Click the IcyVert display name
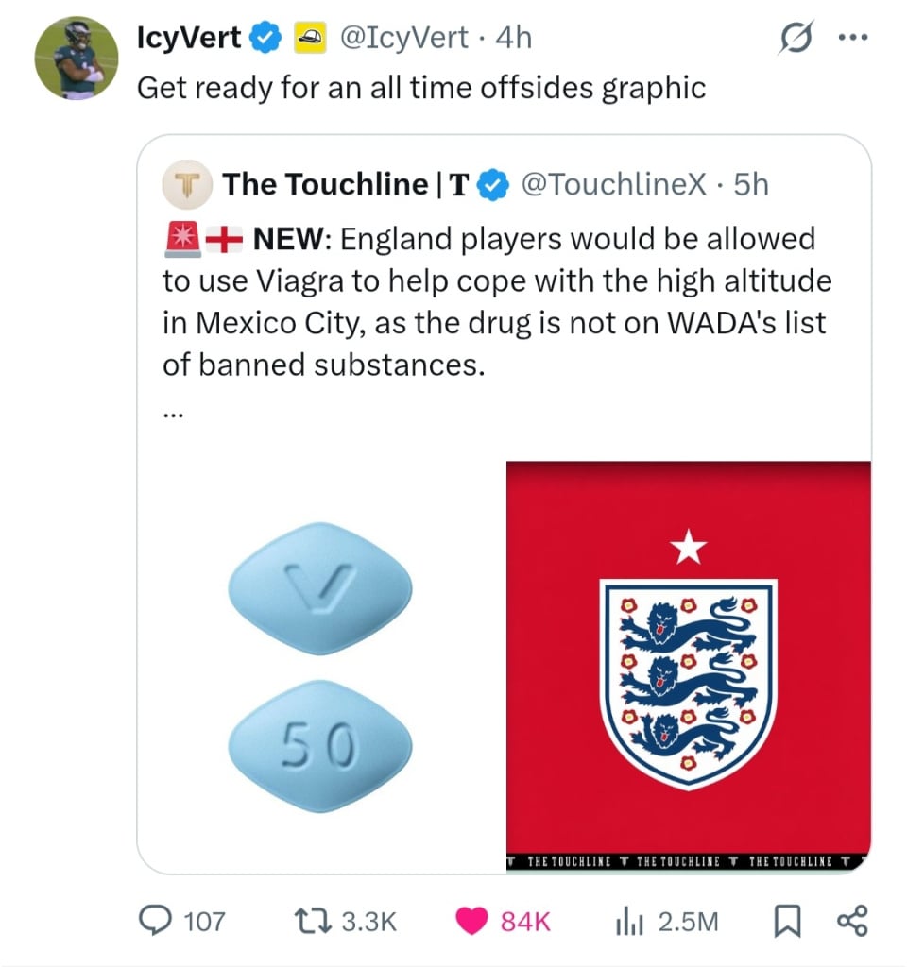The height and width of the screenshot is (967, 907). coord(189,38)
